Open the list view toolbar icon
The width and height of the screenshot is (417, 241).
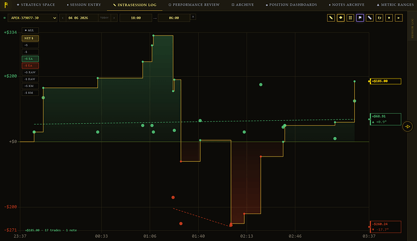(x=351, y=18)
